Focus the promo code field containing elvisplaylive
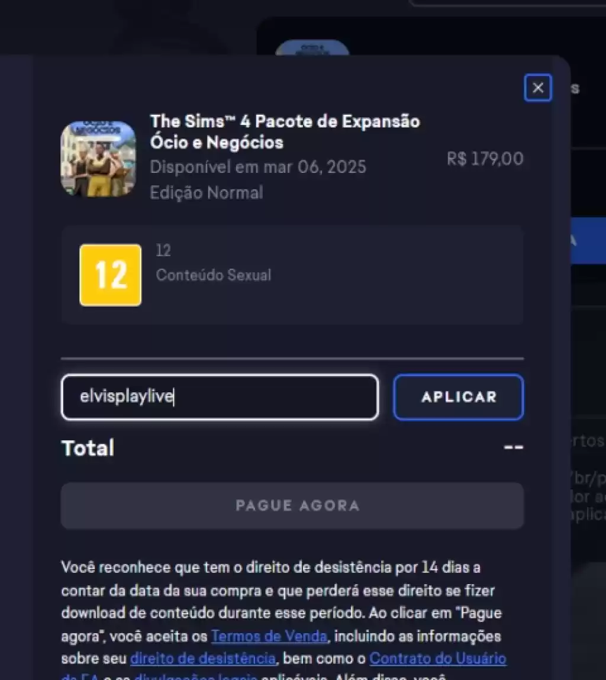The height and width of the screenshot is (680, 606). pos(220,397)
